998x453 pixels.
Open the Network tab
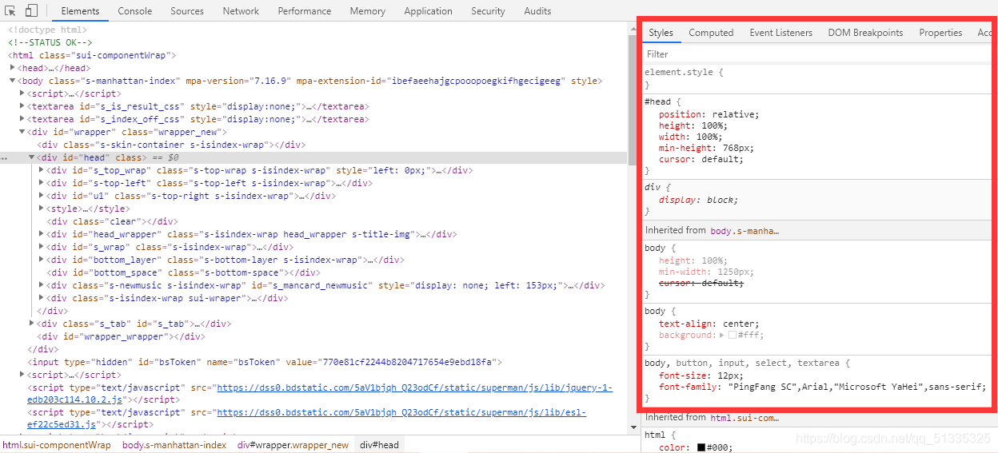click(x=241, y=11)
